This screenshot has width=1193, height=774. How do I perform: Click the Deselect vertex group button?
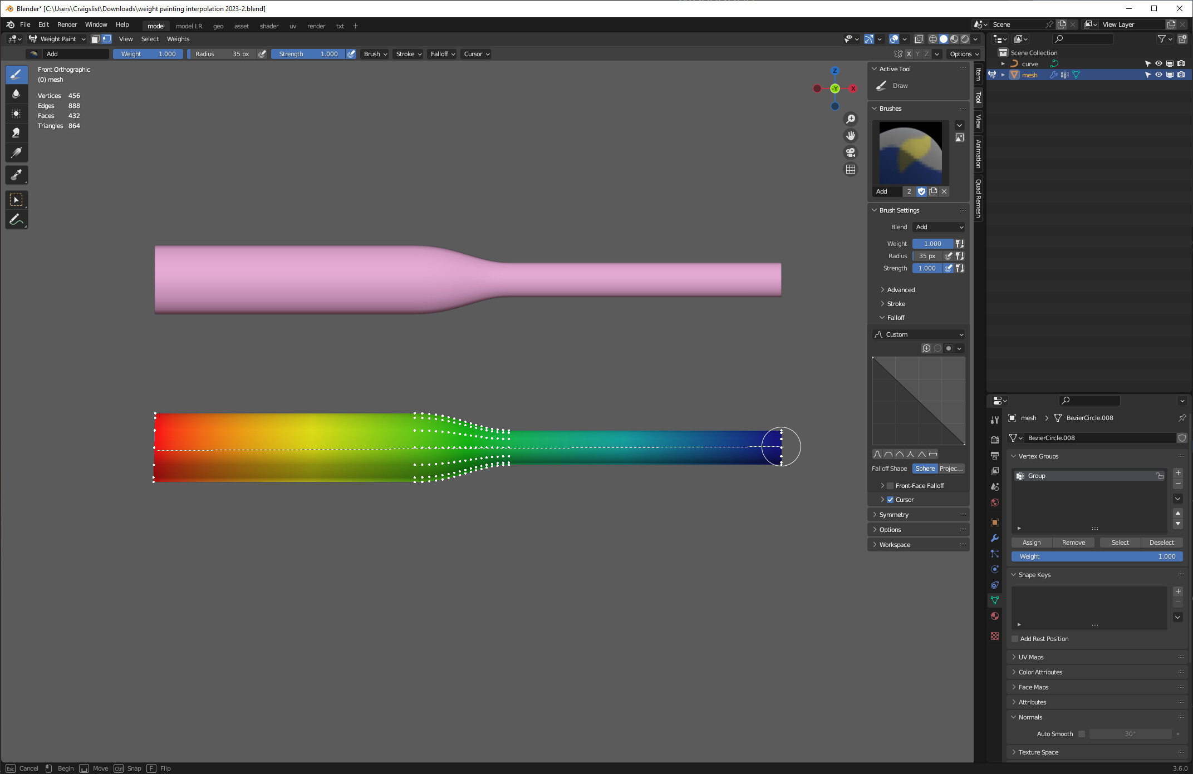(1162, 543)
